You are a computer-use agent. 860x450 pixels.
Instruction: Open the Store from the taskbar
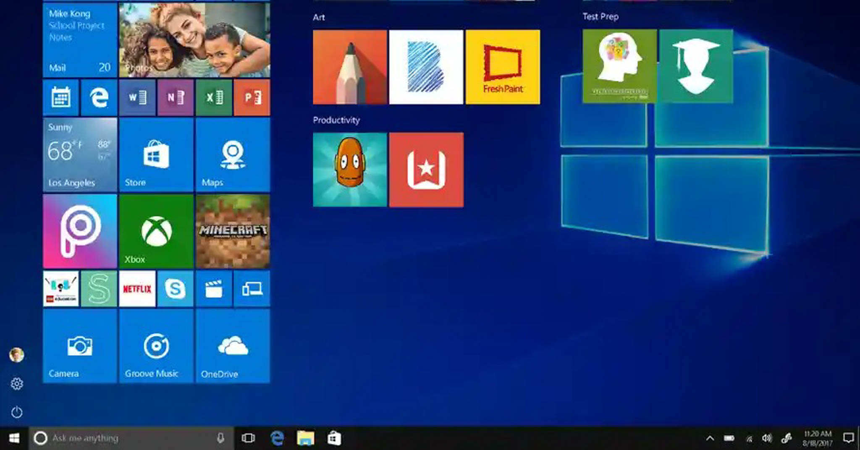click(x=334, y=438)
